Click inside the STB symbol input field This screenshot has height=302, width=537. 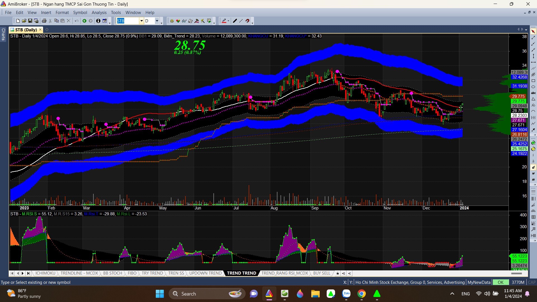point(128,21)
